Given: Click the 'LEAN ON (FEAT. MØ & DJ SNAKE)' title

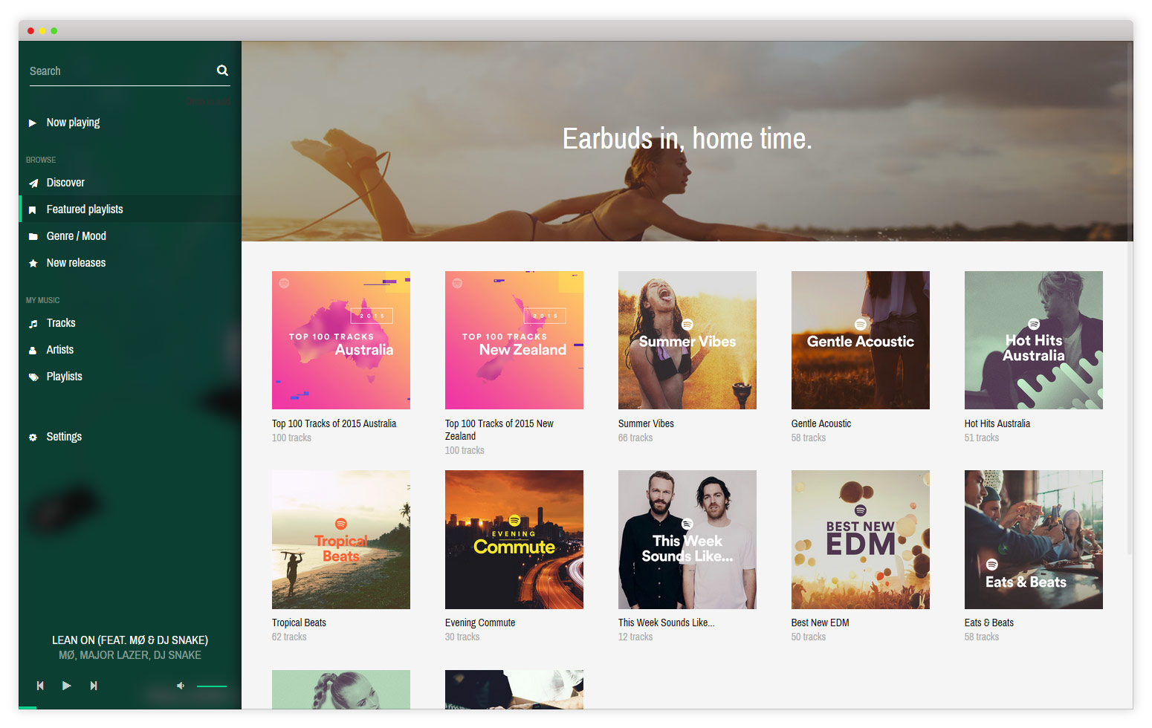Looking at the screenshot, I should 130,640.
